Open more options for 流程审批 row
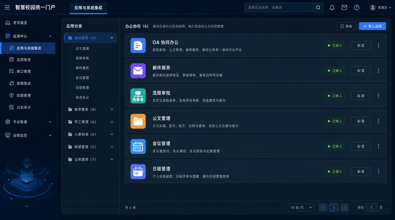Screen dimensions: 395x220 378,96
